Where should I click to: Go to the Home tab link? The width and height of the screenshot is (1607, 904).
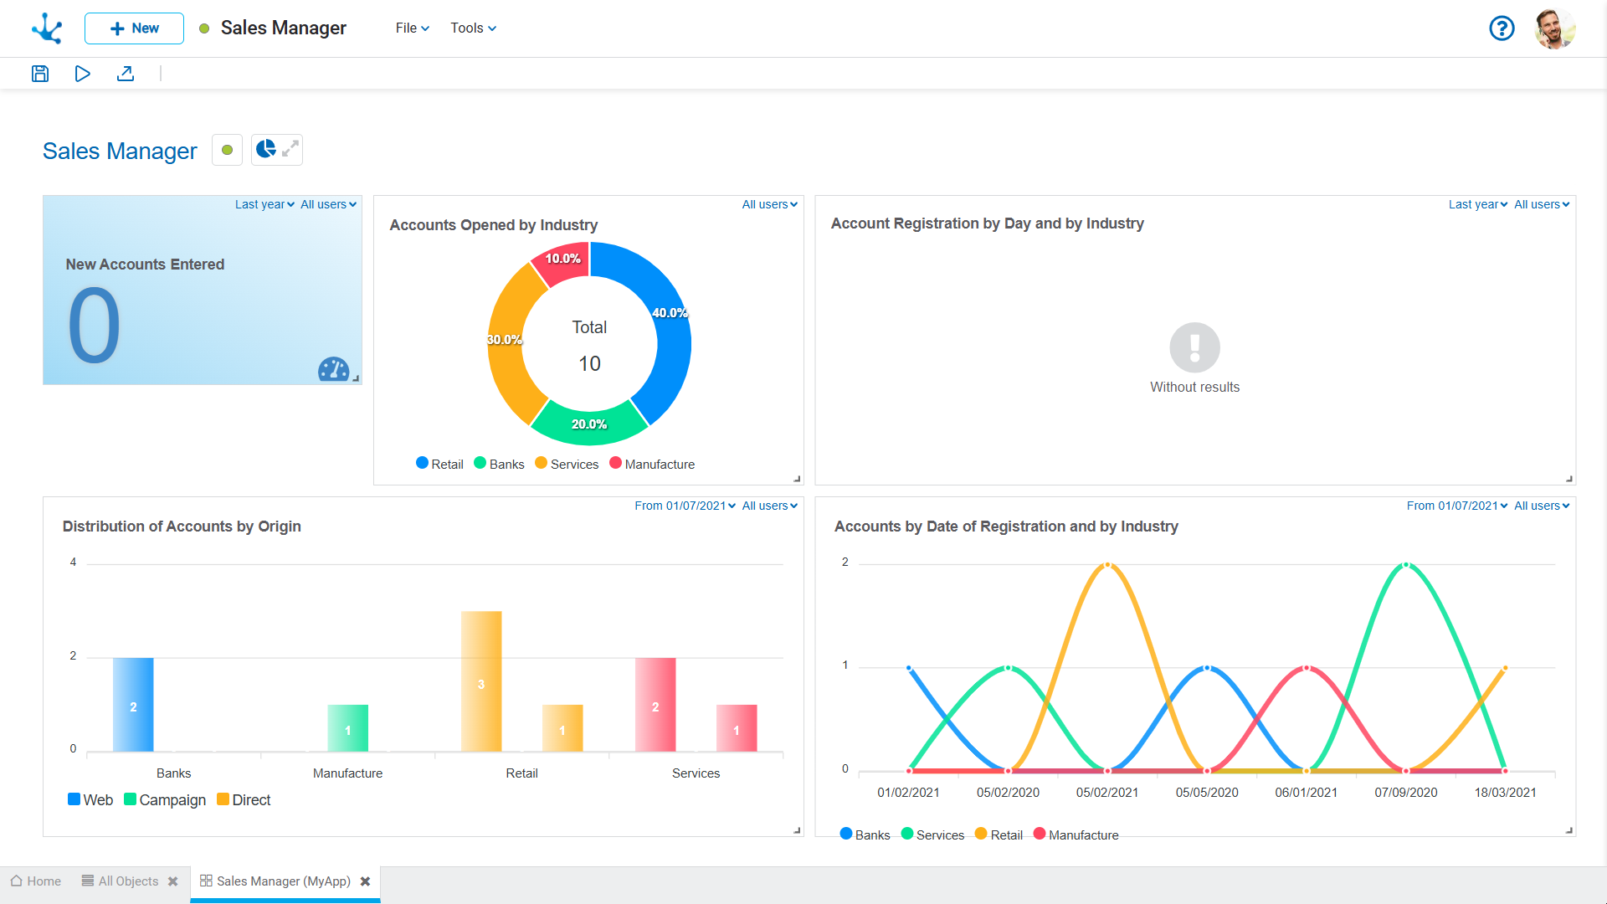tap(36, 881)
